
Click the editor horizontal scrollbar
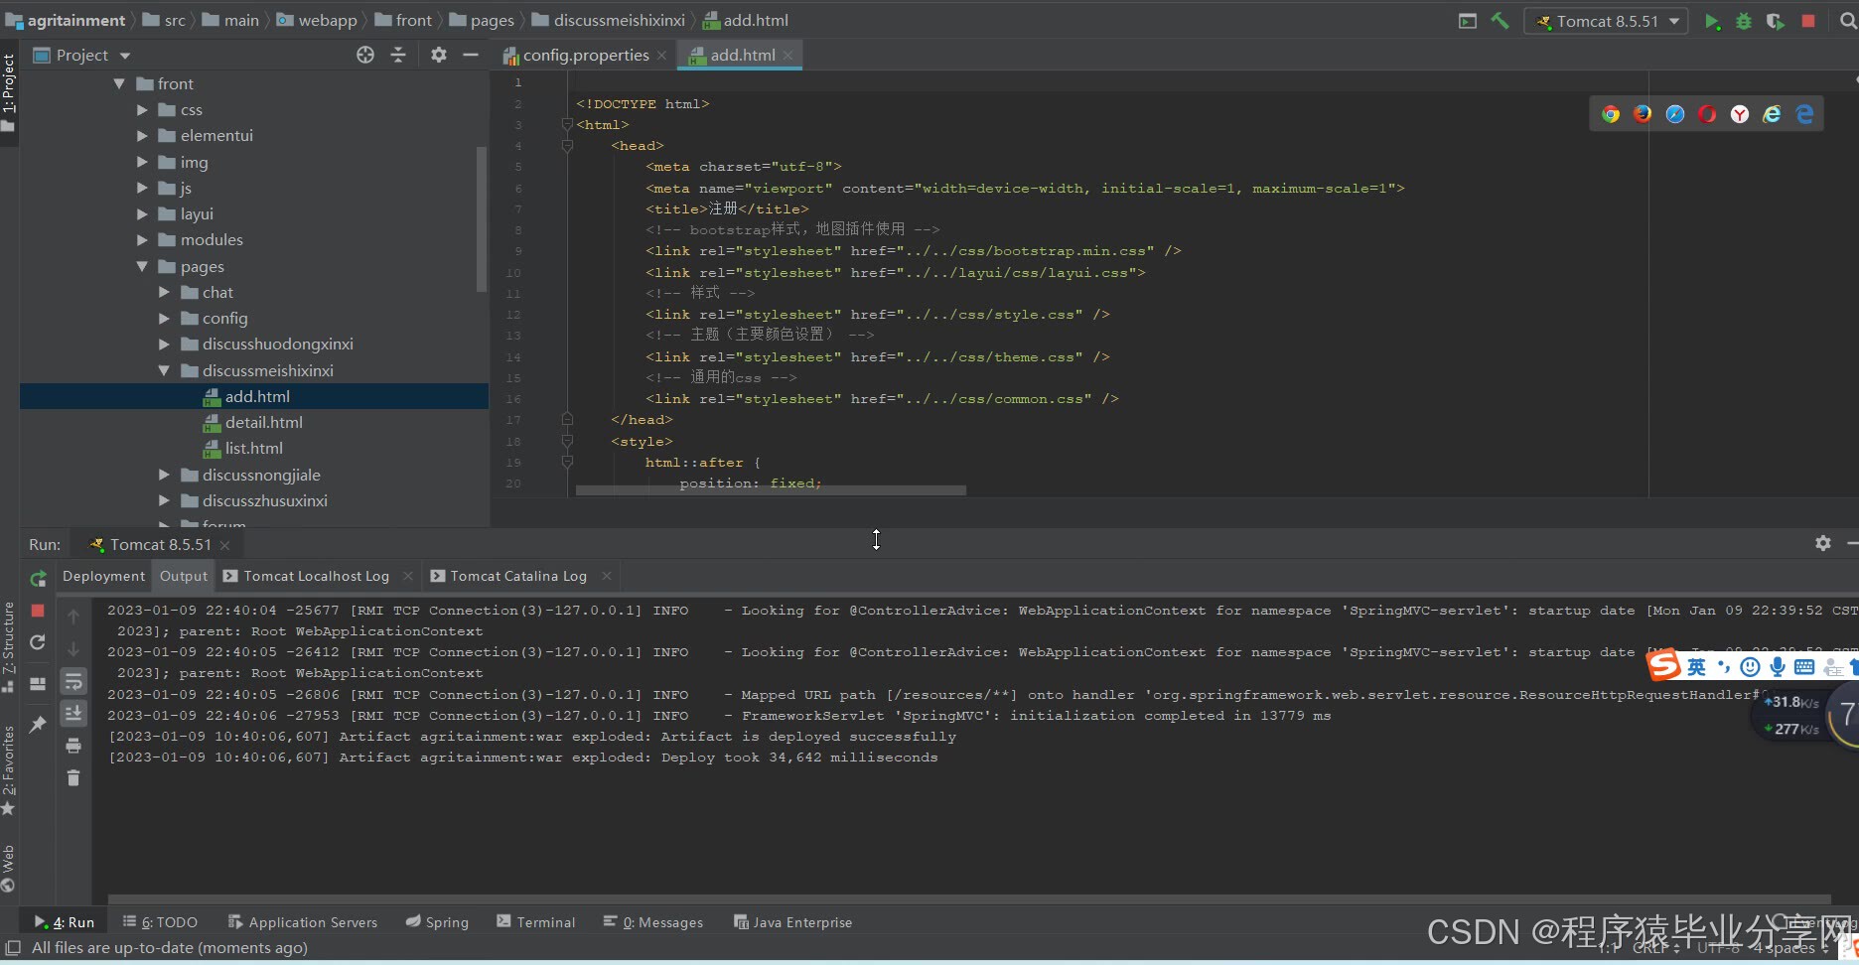(771, 490)
